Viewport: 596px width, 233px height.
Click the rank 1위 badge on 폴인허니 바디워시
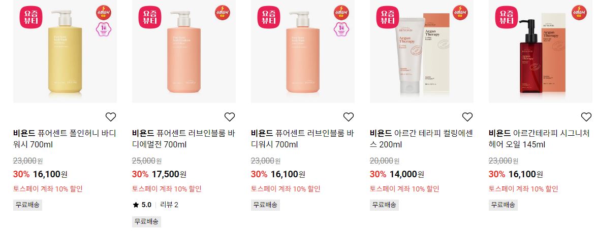pos(103,29)
